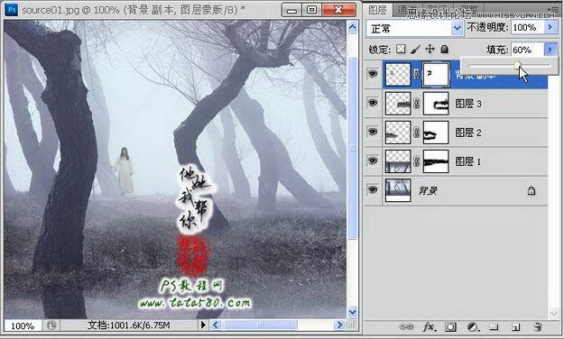The image size is (564, 339).
Task: Click the horizontal scroll left arrow
Action: coord(216,325)
